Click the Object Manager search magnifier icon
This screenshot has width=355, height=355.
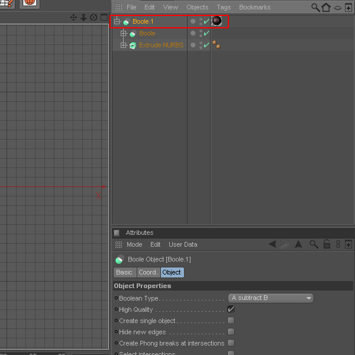(315, 8)
